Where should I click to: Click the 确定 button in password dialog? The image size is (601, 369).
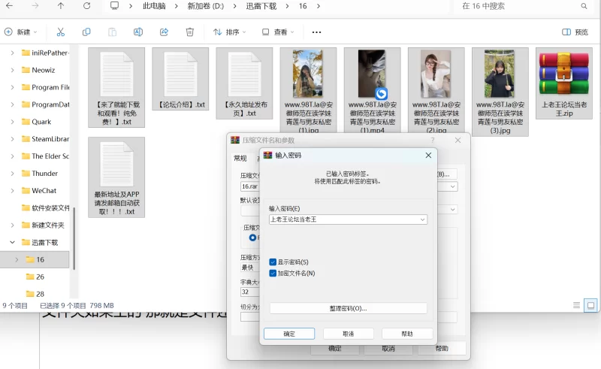pos(288,334)
